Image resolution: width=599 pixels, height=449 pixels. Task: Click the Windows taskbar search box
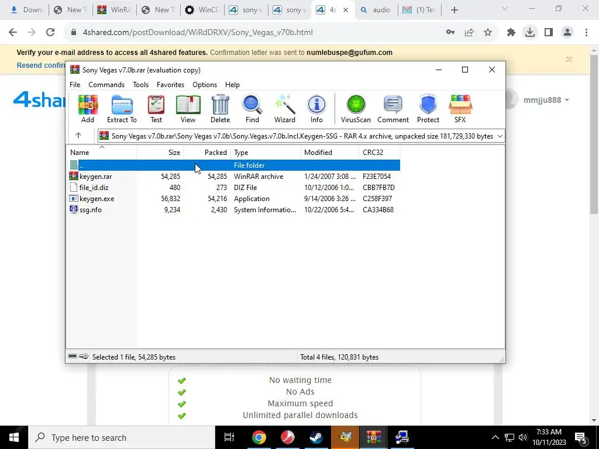point(122,437)
